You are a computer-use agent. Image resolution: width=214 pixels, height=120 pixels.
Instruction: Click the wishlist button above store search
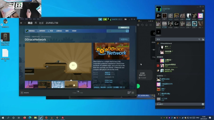tap(124, 28)
